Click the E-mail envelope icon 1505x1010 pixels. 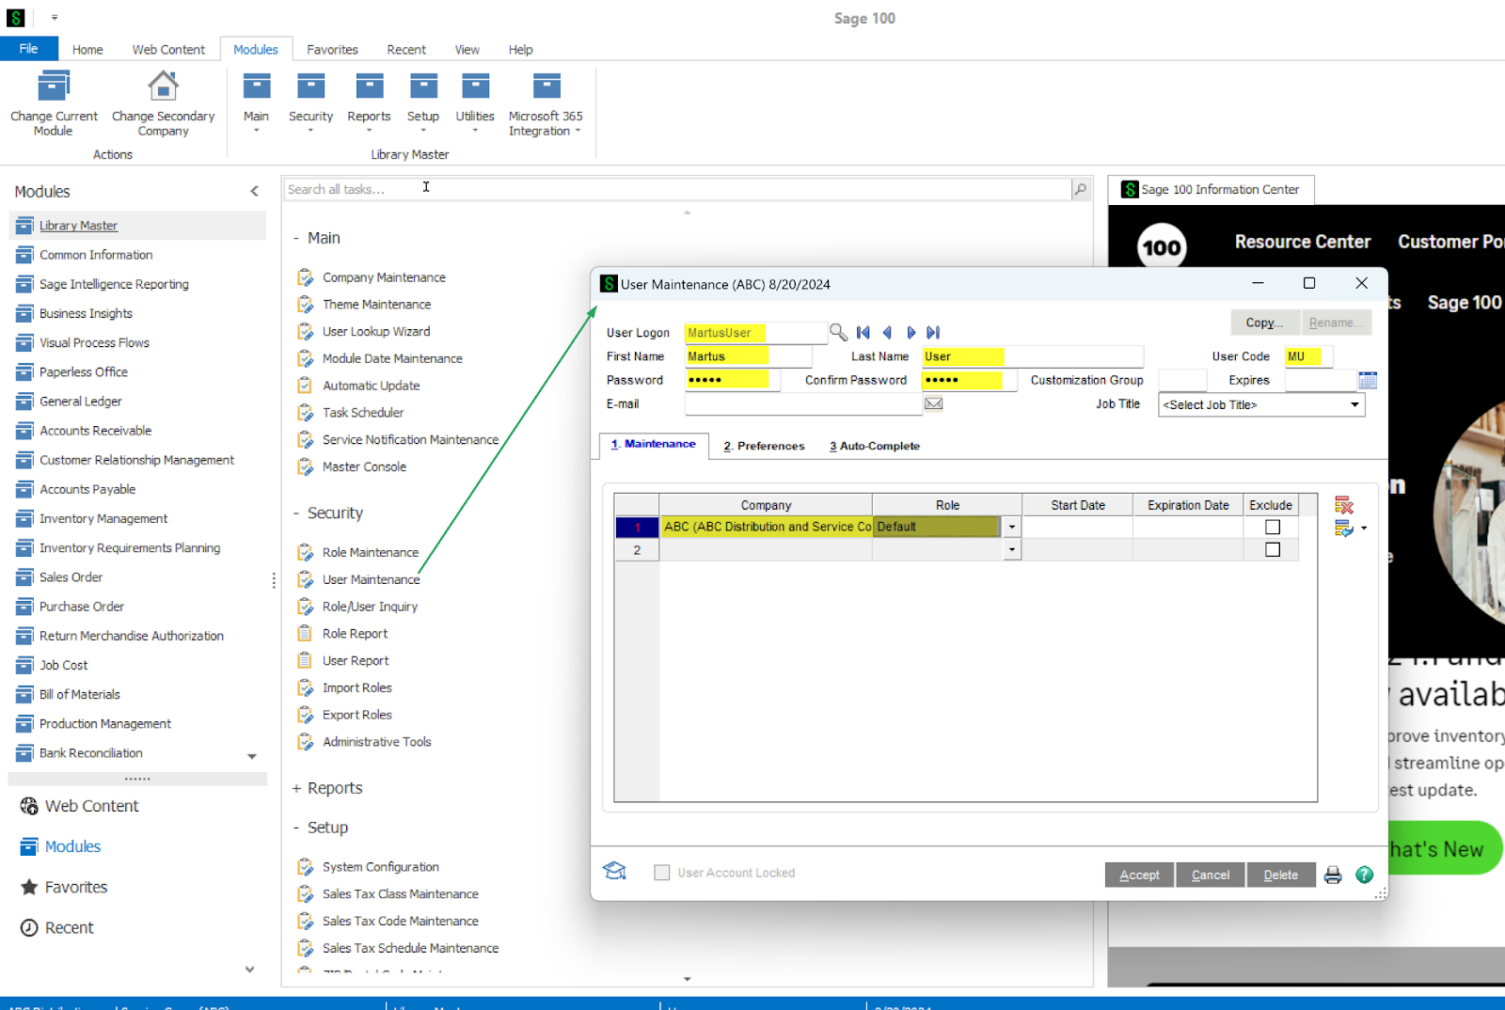pyautogui.click(x=934, y=403)
